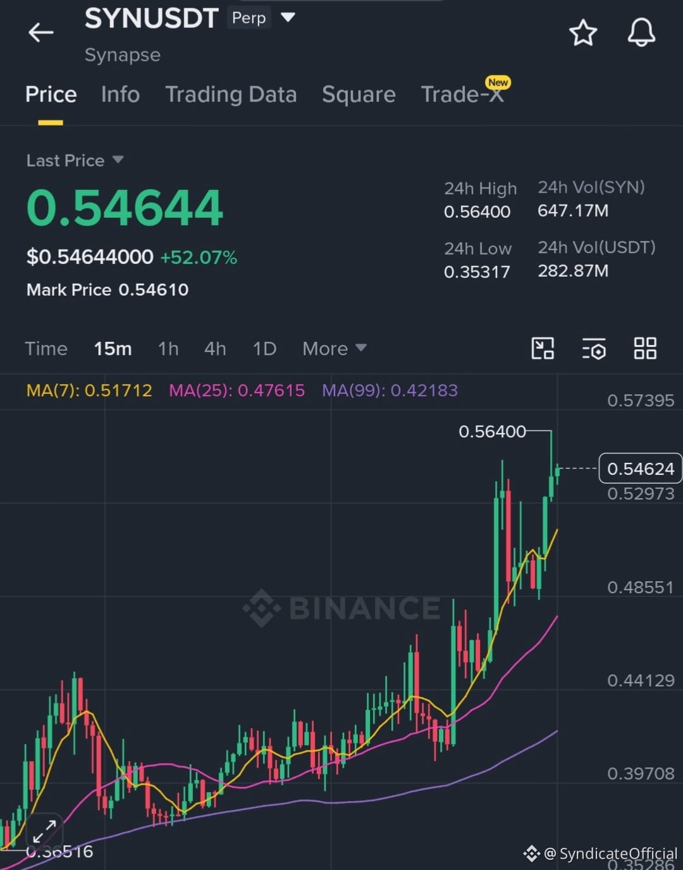The height and width of the screenshot is (870, 683).
Task: Open the Trade-X tab
Action: (463, 94)
